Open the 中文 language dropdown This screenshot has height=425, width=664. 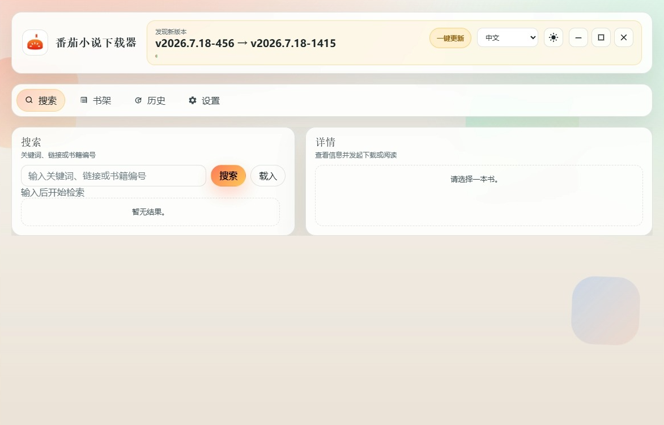pos(508,38)
